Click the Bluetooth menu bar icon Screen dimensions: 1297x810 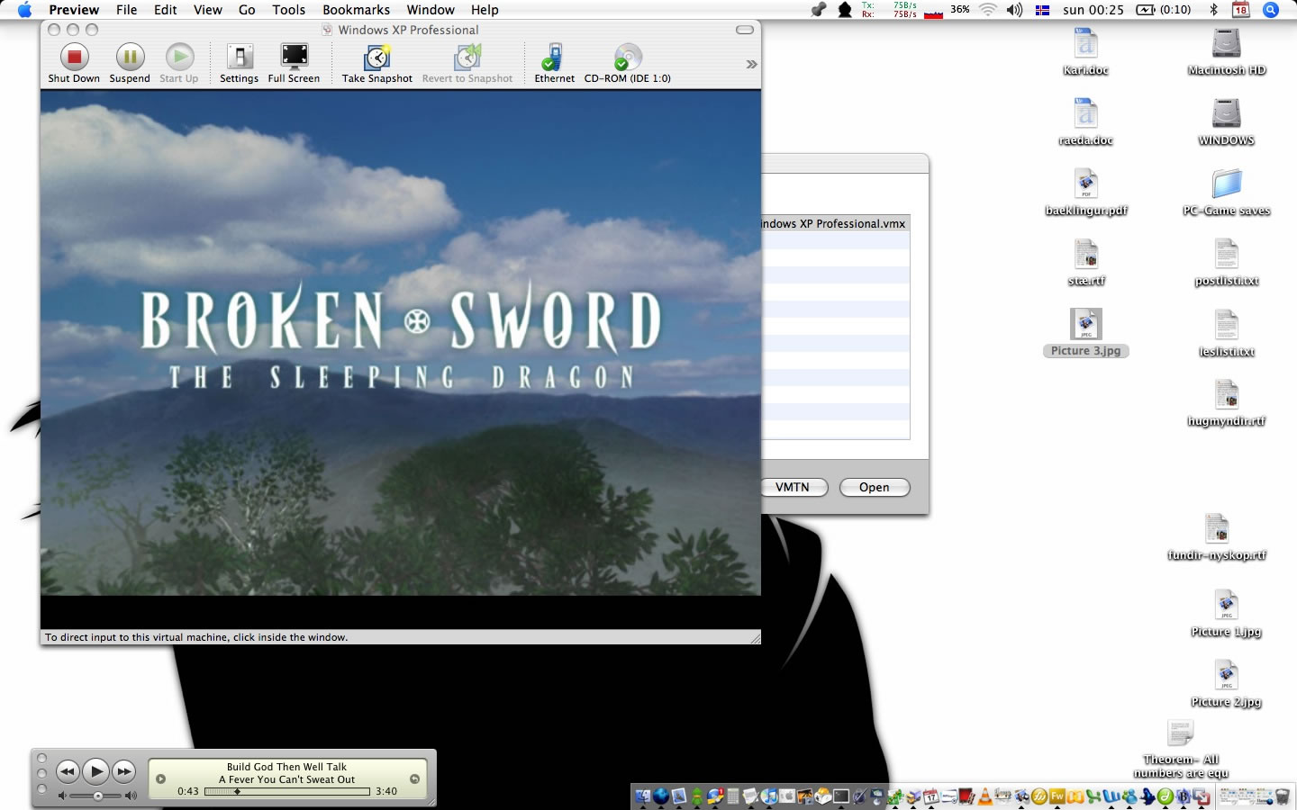click(1213, 10)
